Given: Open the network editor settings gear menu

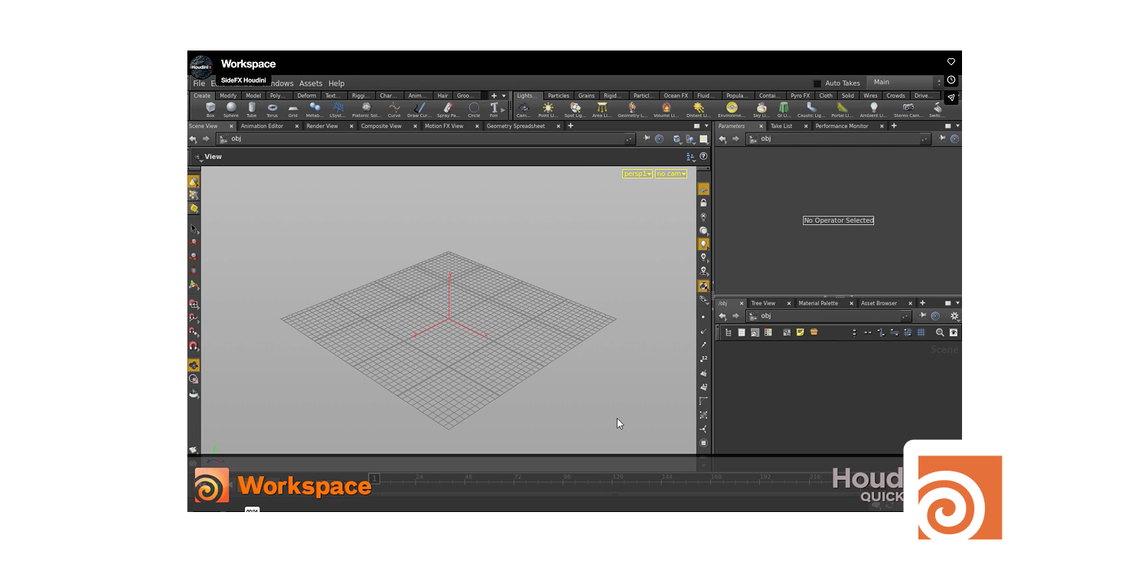Looking at the screenshot, I should tap(954, 316).
